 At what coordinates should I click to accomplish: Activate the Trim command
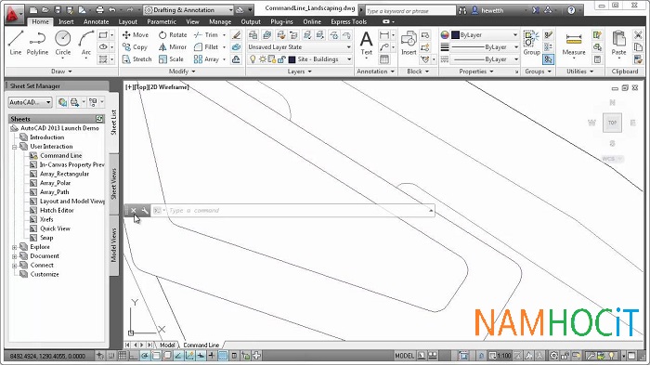coord(206,35)
